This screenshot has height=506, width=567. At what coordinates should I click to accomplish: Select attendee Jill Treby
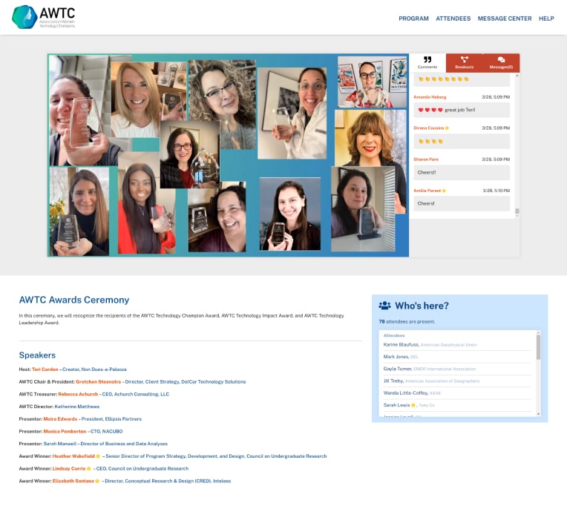click(x=393, y=381)
